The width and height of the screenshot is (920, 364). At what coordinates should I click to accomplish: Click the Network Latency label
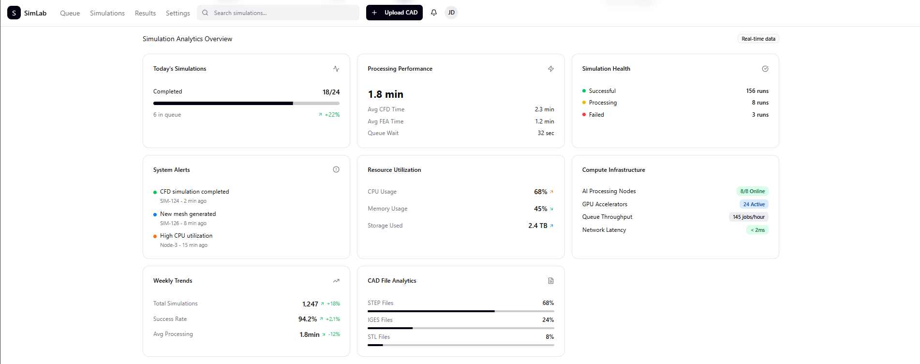pyautogui.click(x=604, y=230)
